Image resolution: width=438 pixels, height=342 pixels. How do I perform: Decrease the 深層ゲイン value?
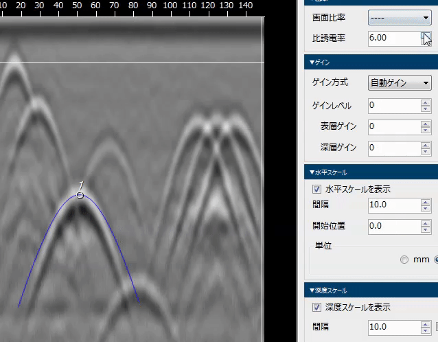(x=426, y=152)
